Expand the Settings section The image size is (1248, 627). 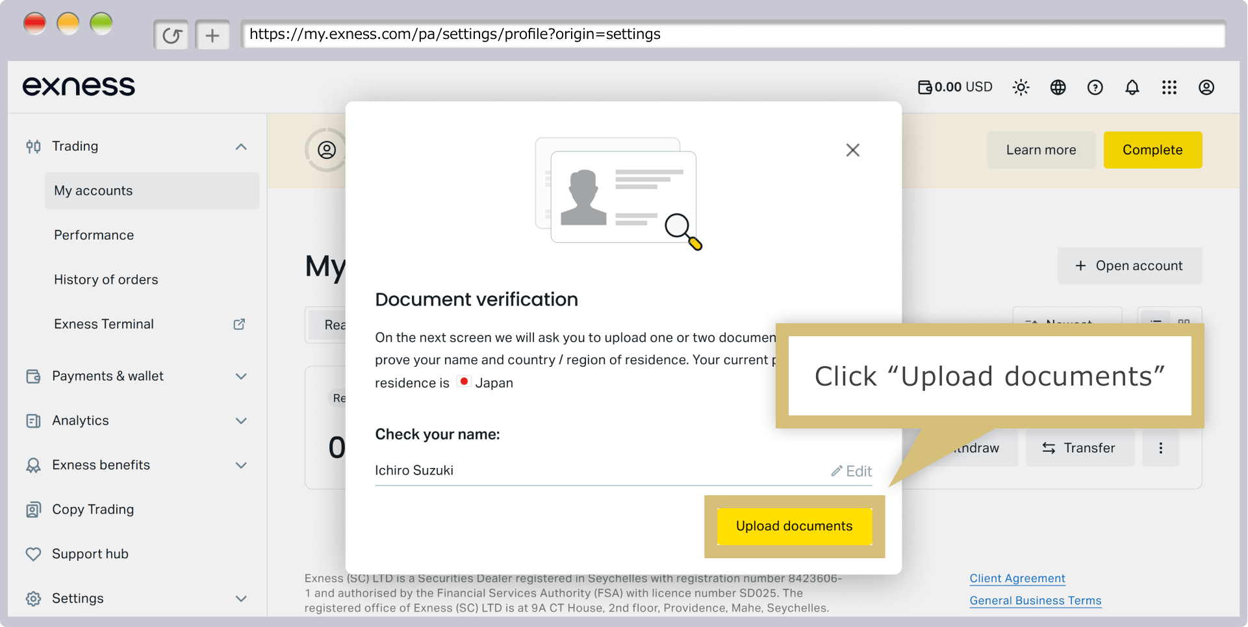click(241, 598)
